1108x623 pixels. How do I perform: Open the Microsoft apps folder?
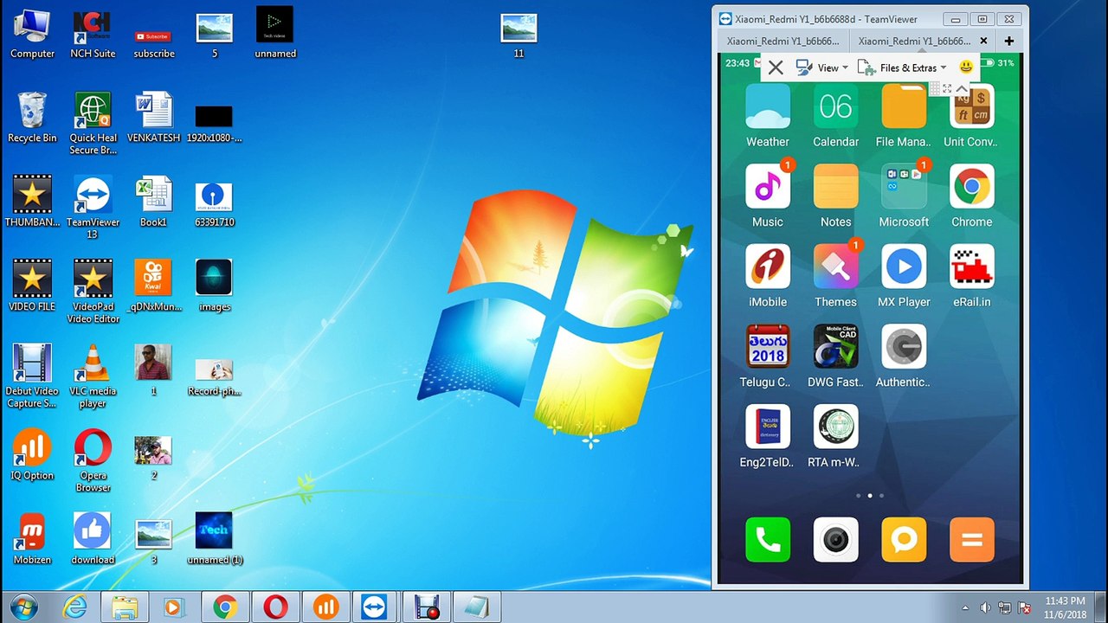pyautogui.click(x=904, y=187)
